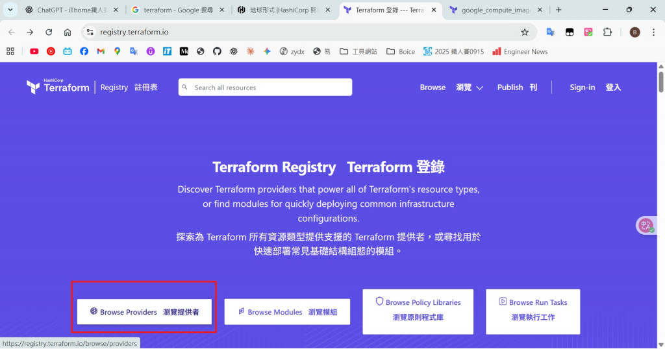
Task: Focus the Search all resources field
Action: (265, 87)
